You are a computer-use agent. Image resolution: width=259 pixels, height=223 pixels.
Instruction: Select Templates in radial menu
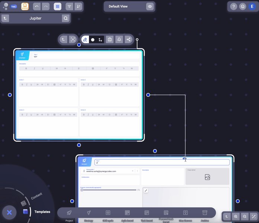(x=42, y=212)
